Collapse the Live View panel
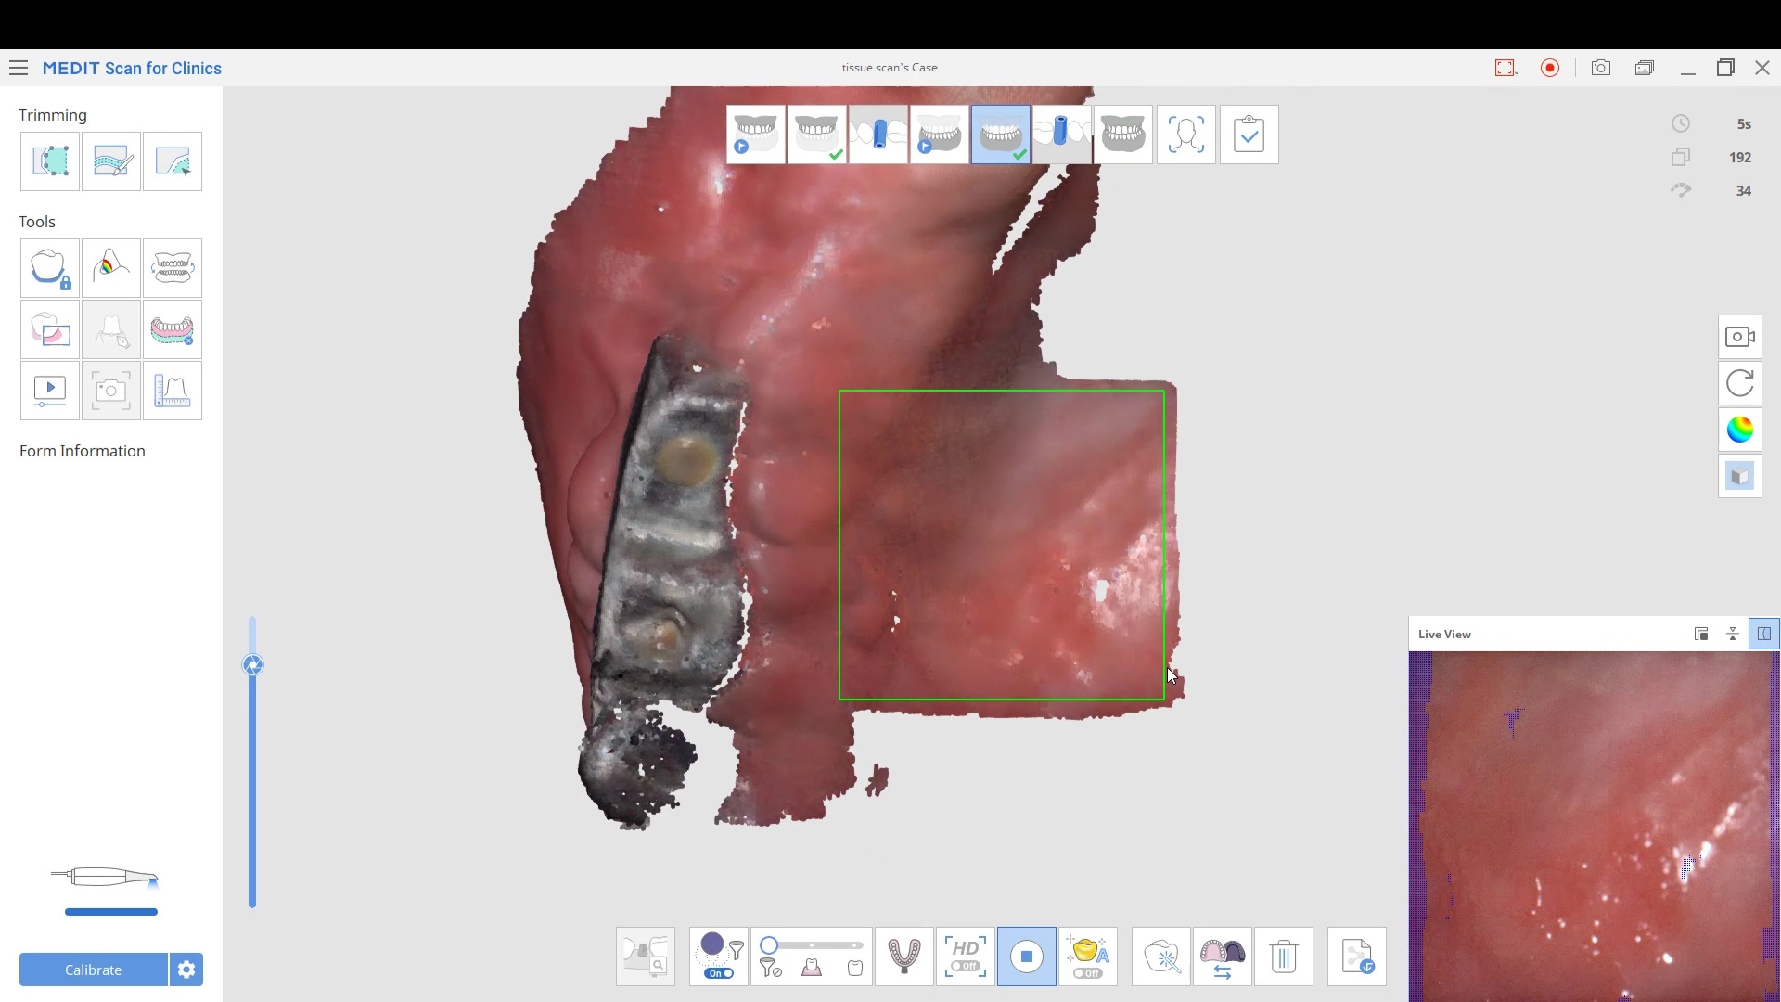The height and width of the screenshot is (1002, 1781). click(x=1733, y=635)
